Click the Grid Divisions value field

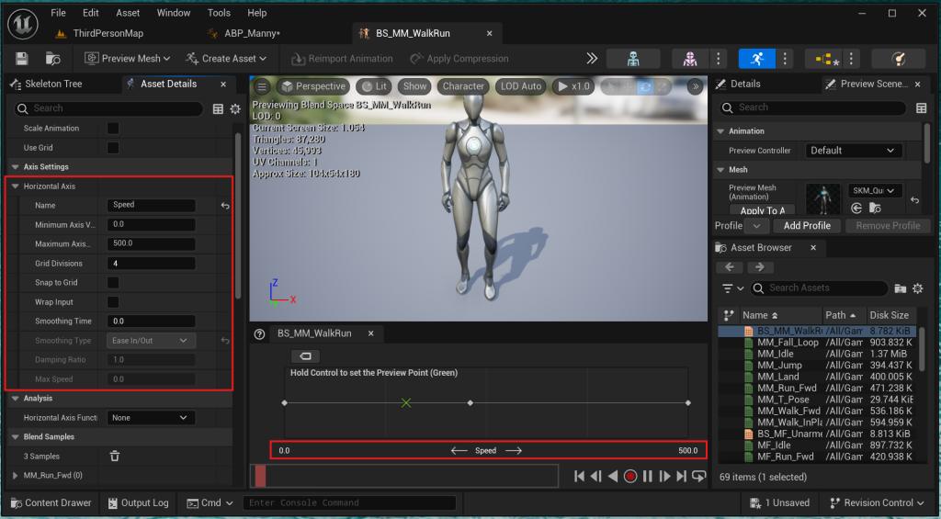[x=151, y=264]
